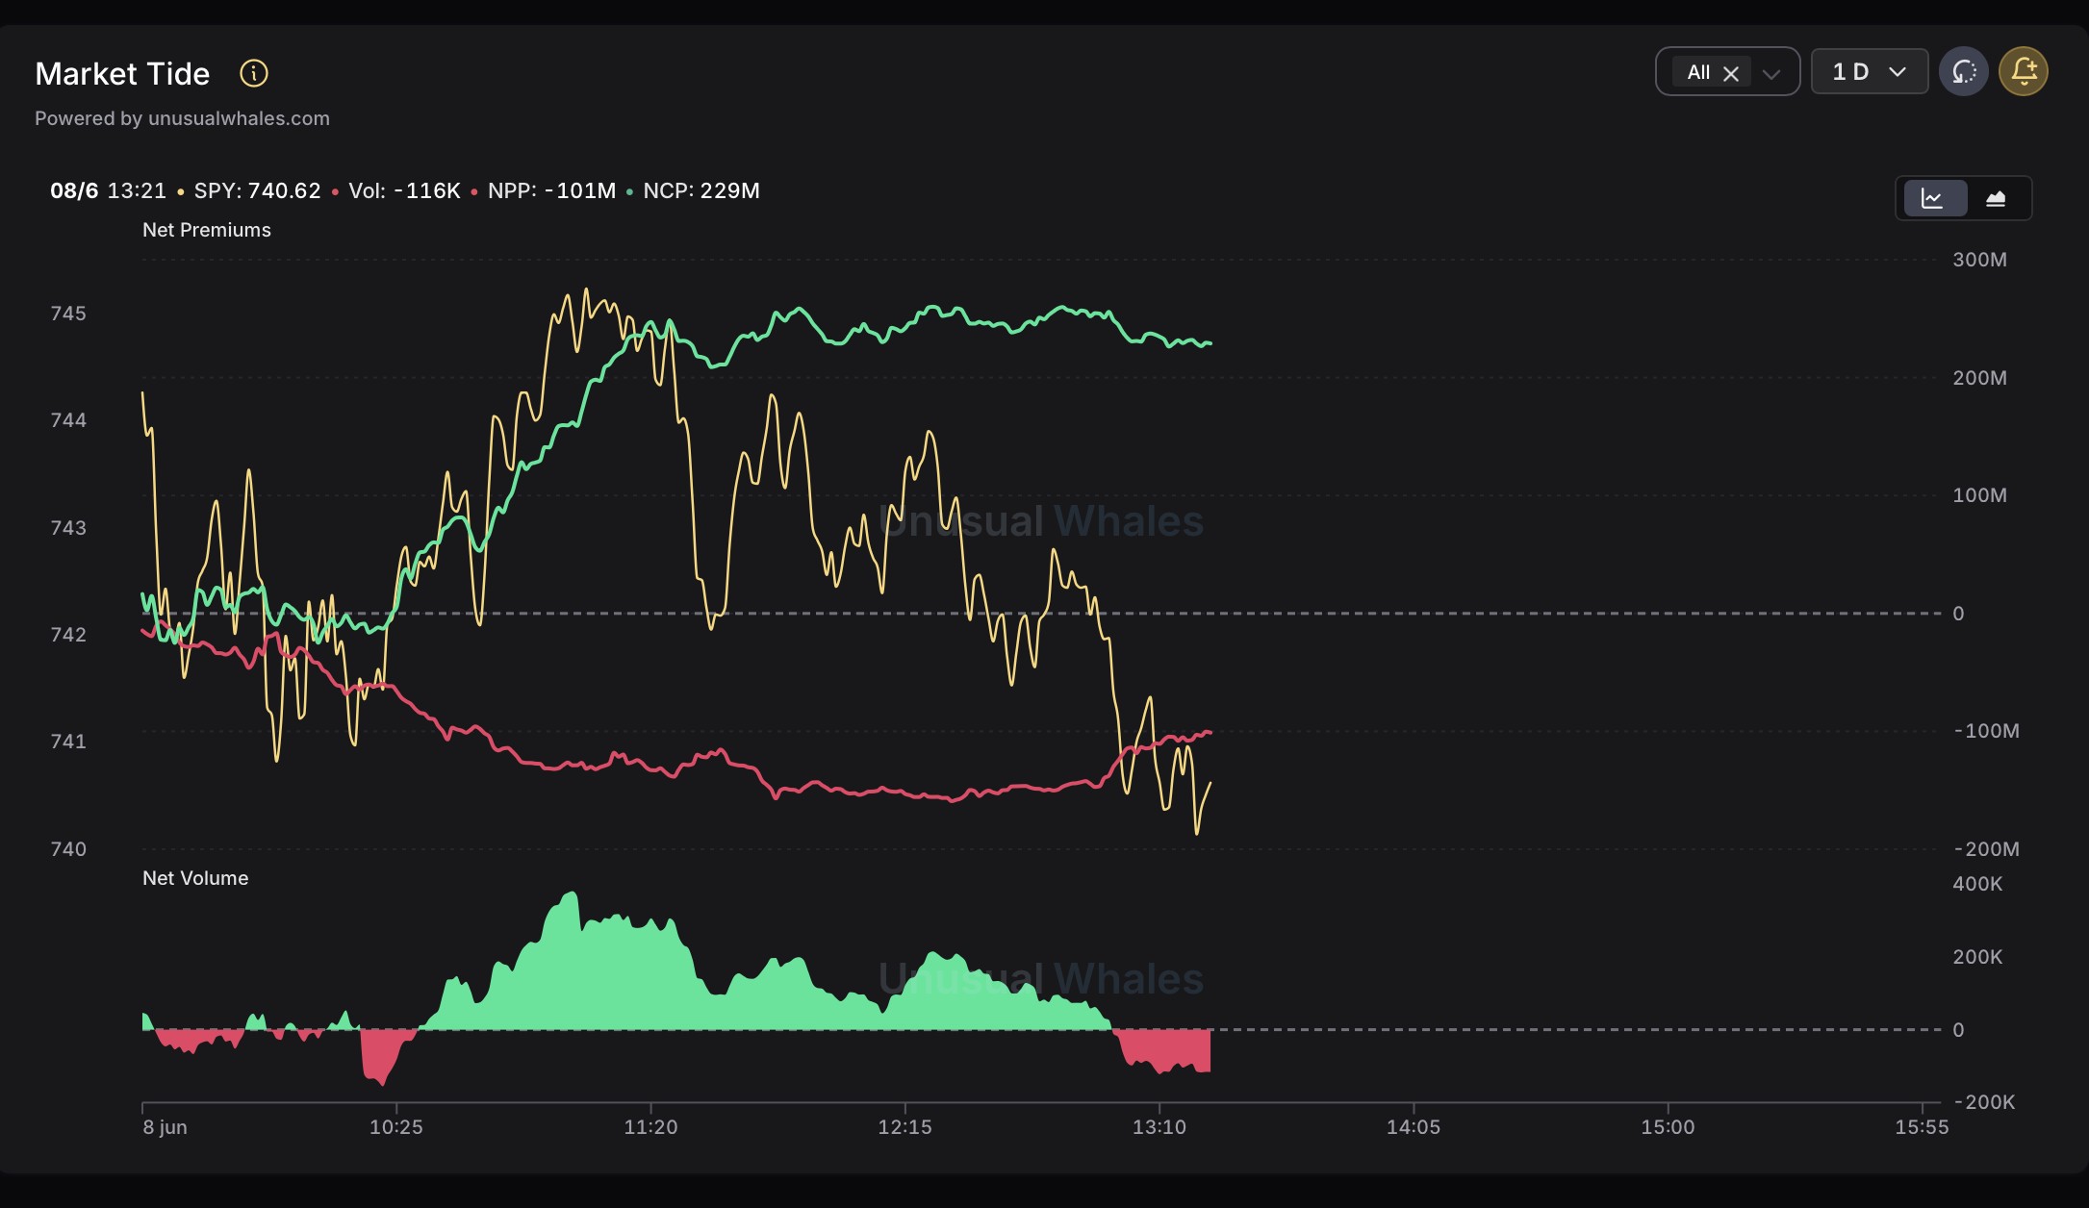2089x1208 pixels.
Task: Click the 8 jun date axis label
Action: point(166,1127)
